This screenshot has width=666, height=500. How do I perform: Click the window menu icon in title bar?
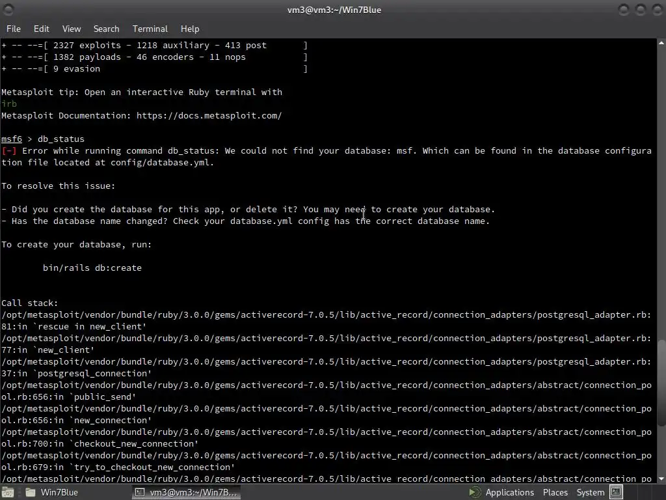[8, 9]
